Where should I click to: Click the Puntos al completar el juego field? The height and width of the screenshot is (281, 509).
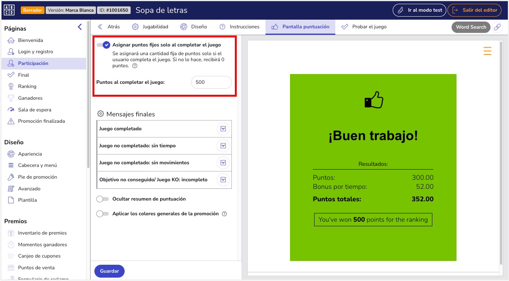211,82
